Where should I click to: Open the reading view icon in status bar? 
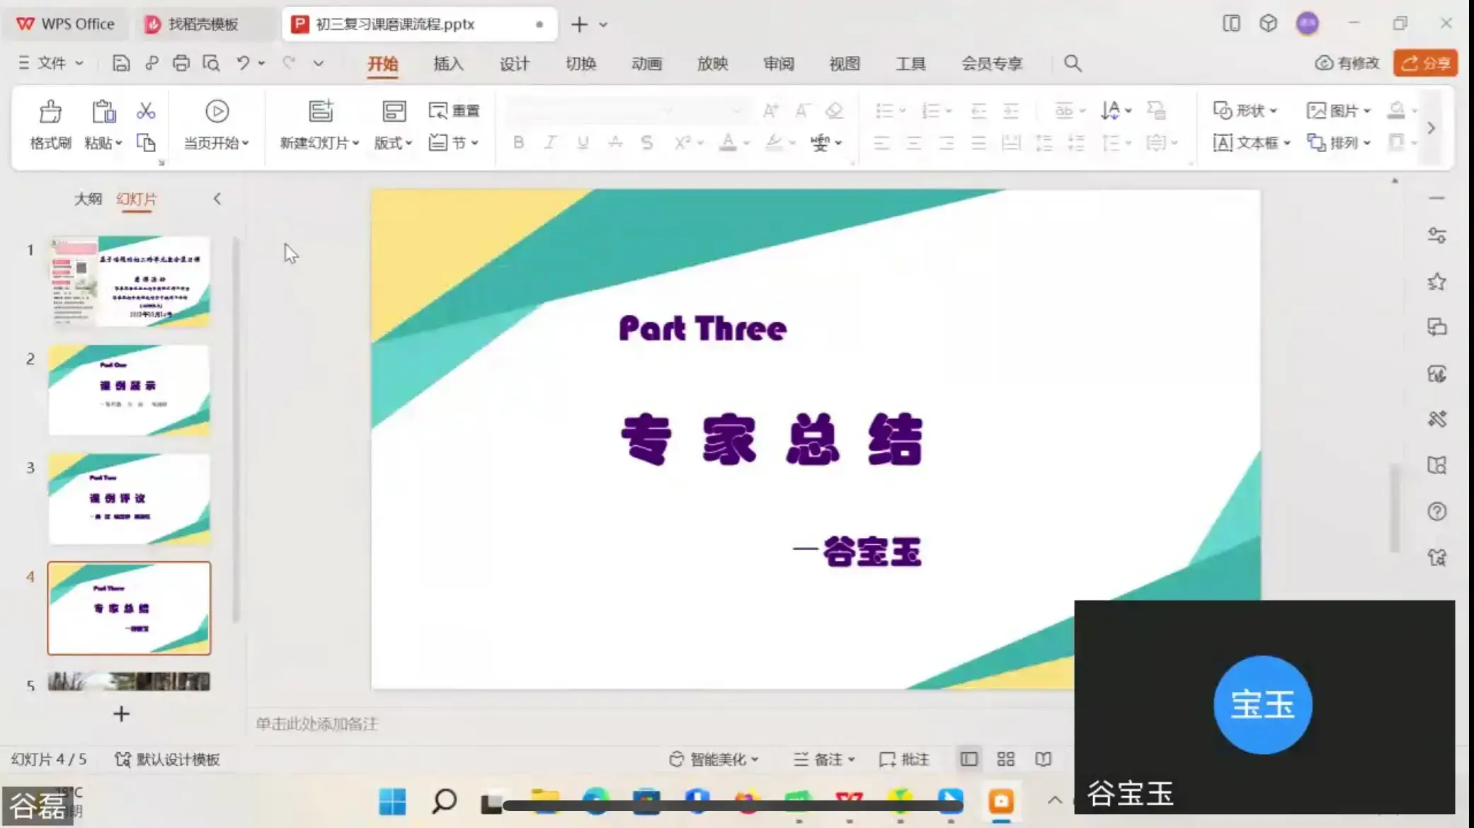click(1042, 759)
